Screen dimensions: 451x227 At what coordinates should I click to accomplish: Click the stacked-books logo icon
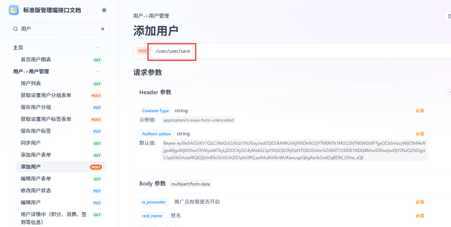(x=14, y=10)
